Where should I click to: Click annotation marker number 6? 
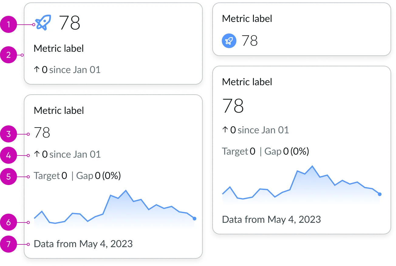click(x=9, y=222)
